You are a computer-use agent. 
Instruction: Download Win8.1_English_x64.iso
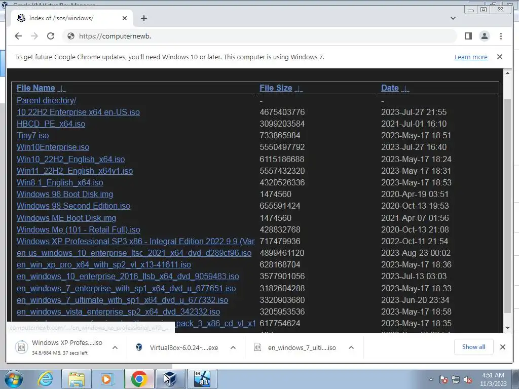coord(60,182)
